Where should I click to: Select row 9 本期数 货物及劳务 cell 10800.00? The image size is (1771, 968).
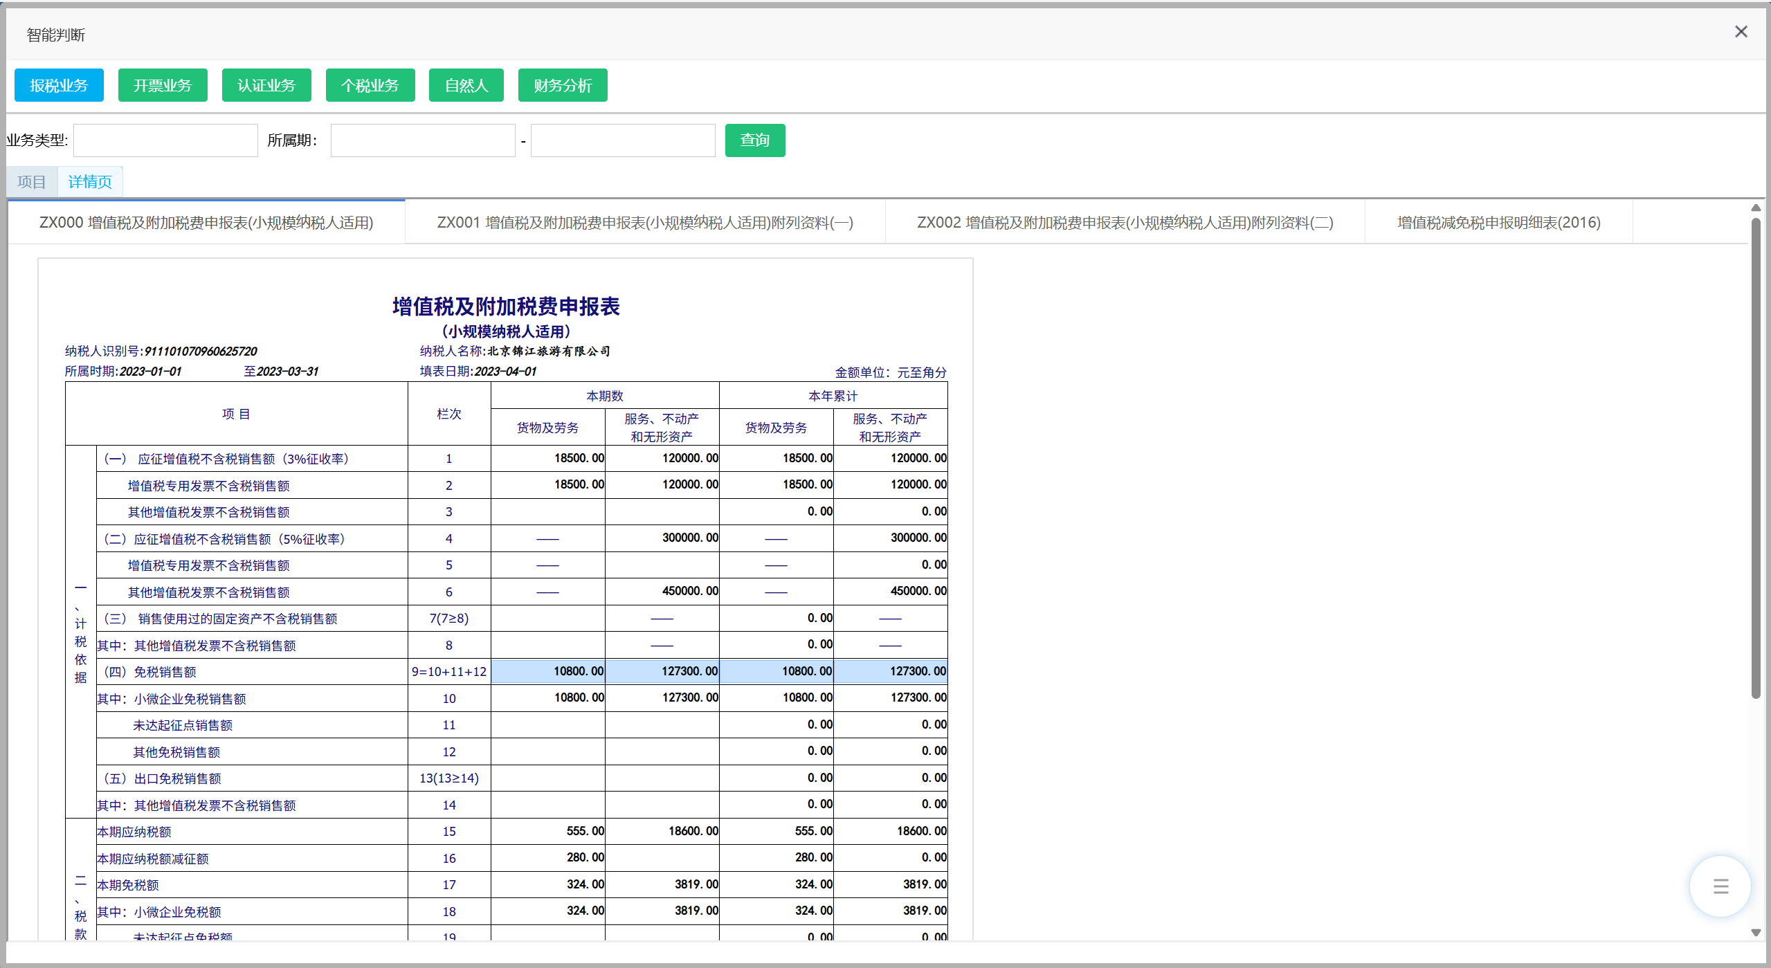[x=548, y=671]
